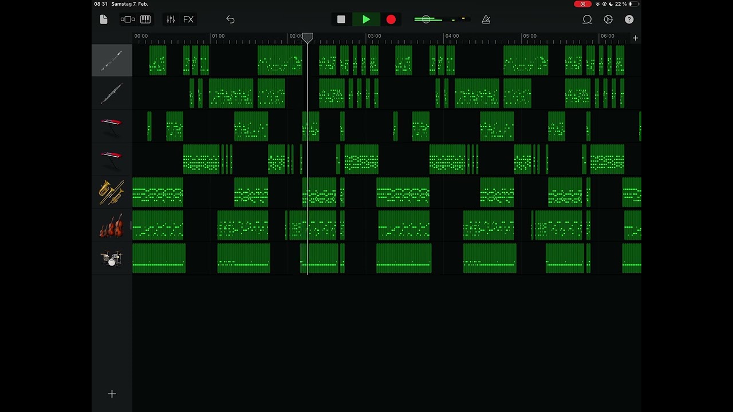The width and height of the screenshot is (733, 412).
Task: Click the playhead handle on the ruler
Action: pos(308,38)
